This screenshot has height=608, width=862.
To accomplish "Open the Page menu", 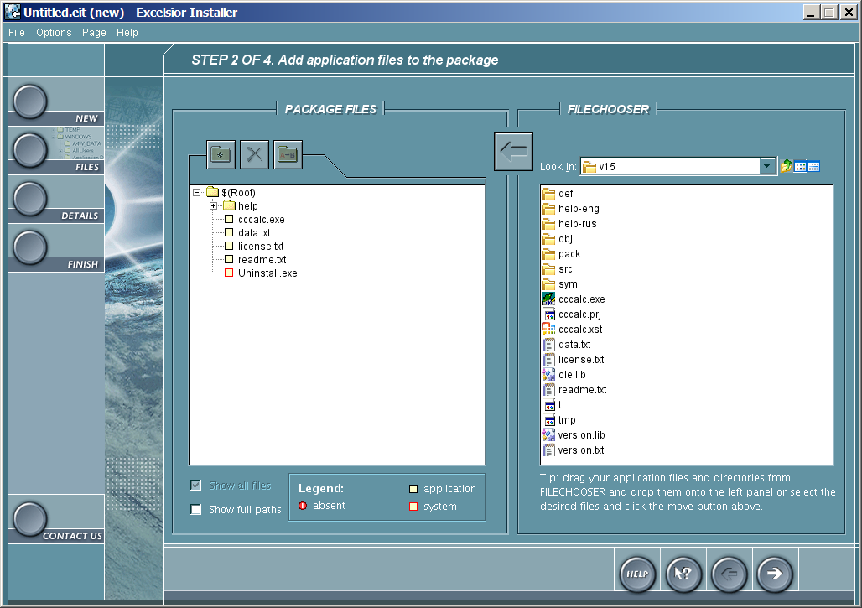I will (x=94, y=33).
